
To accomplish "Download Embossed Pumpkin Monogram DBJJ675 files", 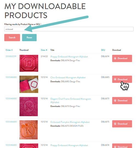I will [x=122, y=124].
